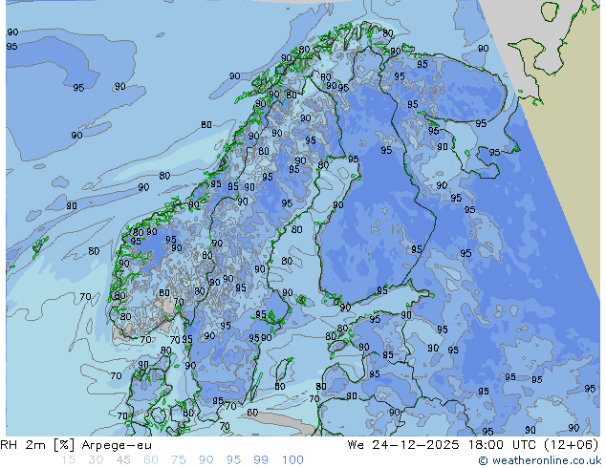Pick the legend value 90 in the color scale
This screenshot has height=468, width=606.
(x=206, y=460)
